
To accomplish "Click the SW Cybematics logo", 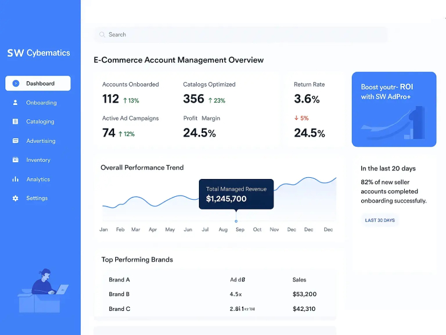I will pos(38,53).
